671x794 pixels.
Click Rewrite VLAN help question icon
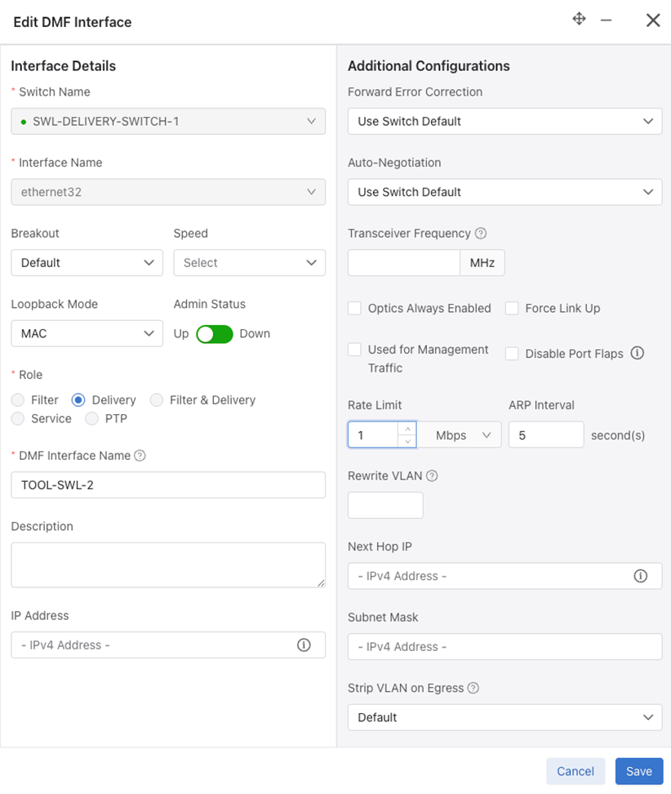point(432,476)
